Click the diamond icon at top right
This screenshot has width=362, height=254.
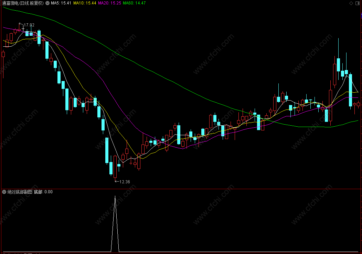351,3
